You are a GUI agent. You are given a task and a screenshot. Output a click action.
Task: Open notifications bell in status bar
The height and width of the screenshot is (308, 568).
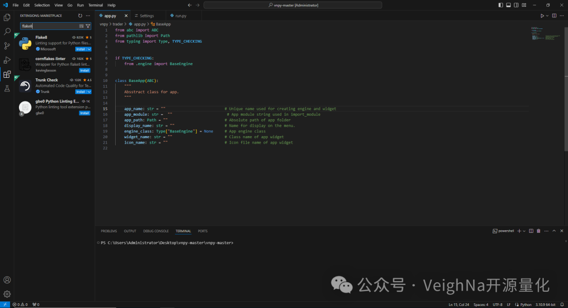click(562, 304)
